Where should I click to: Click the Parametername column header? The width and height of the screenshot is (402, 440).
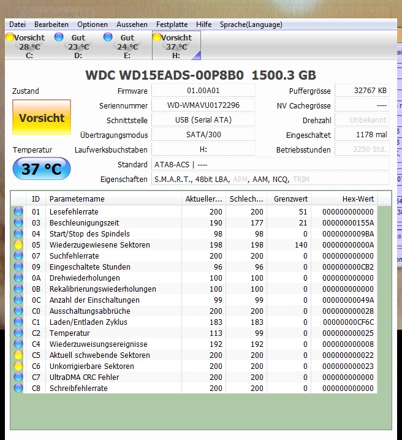point(113,199)
